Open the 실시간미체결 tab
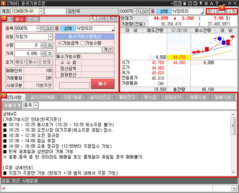Viewport: 239px width, 193px height. point(42,97)
